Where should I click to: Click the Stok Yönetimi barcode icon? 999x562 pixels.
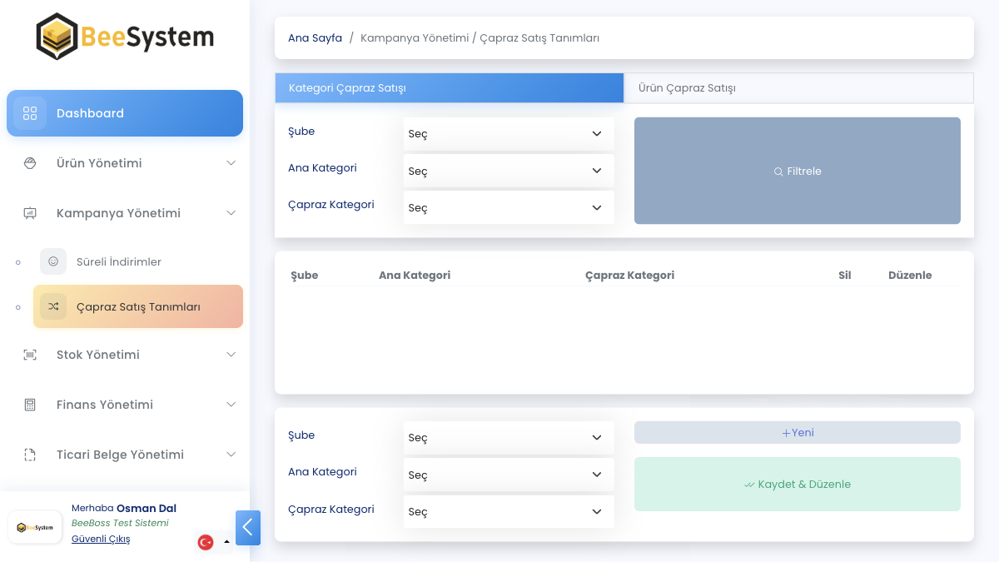click(x=30, y=355)
